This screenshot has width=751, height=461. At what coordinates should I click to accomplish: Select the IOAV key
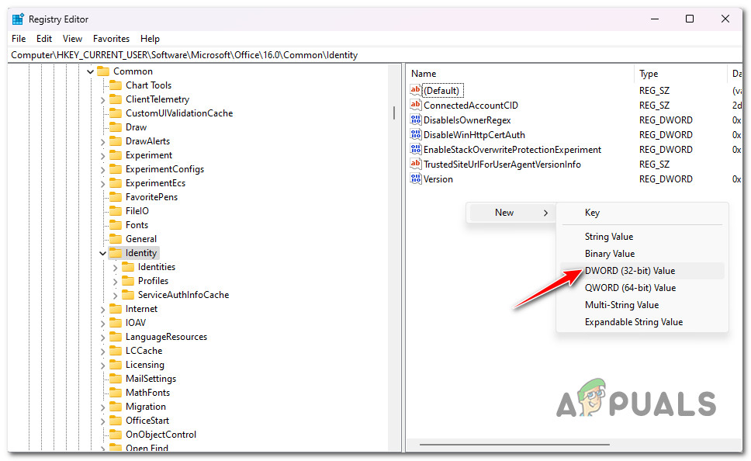click(136, 323)
